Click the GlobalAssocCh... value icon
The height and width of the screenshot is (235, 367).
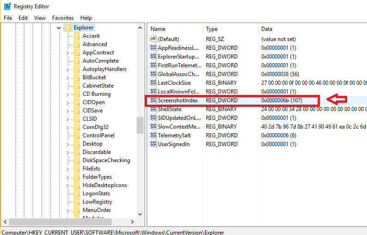[153, 74]
